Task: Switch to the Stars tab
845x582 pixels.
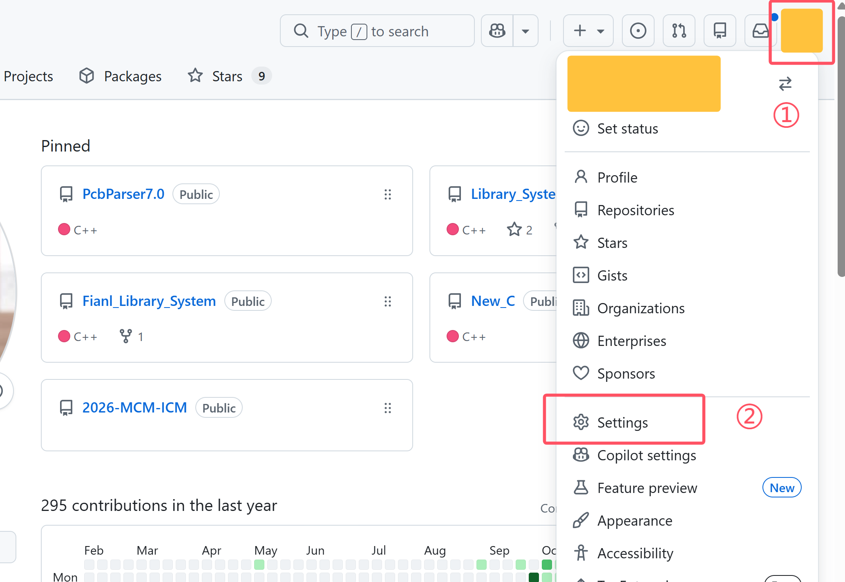Action: 227,76
